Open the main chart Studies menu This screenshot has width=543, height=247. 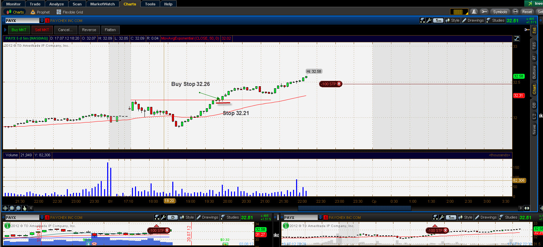tap(496, 21)
